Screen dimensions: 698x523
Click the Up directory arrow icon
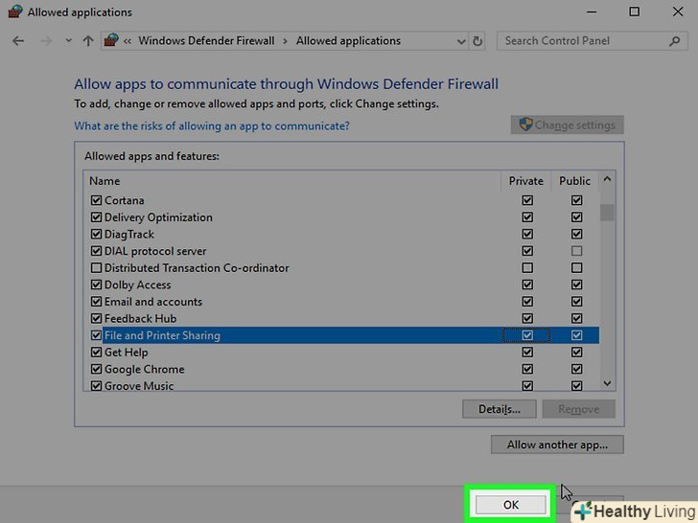point(88,41)
